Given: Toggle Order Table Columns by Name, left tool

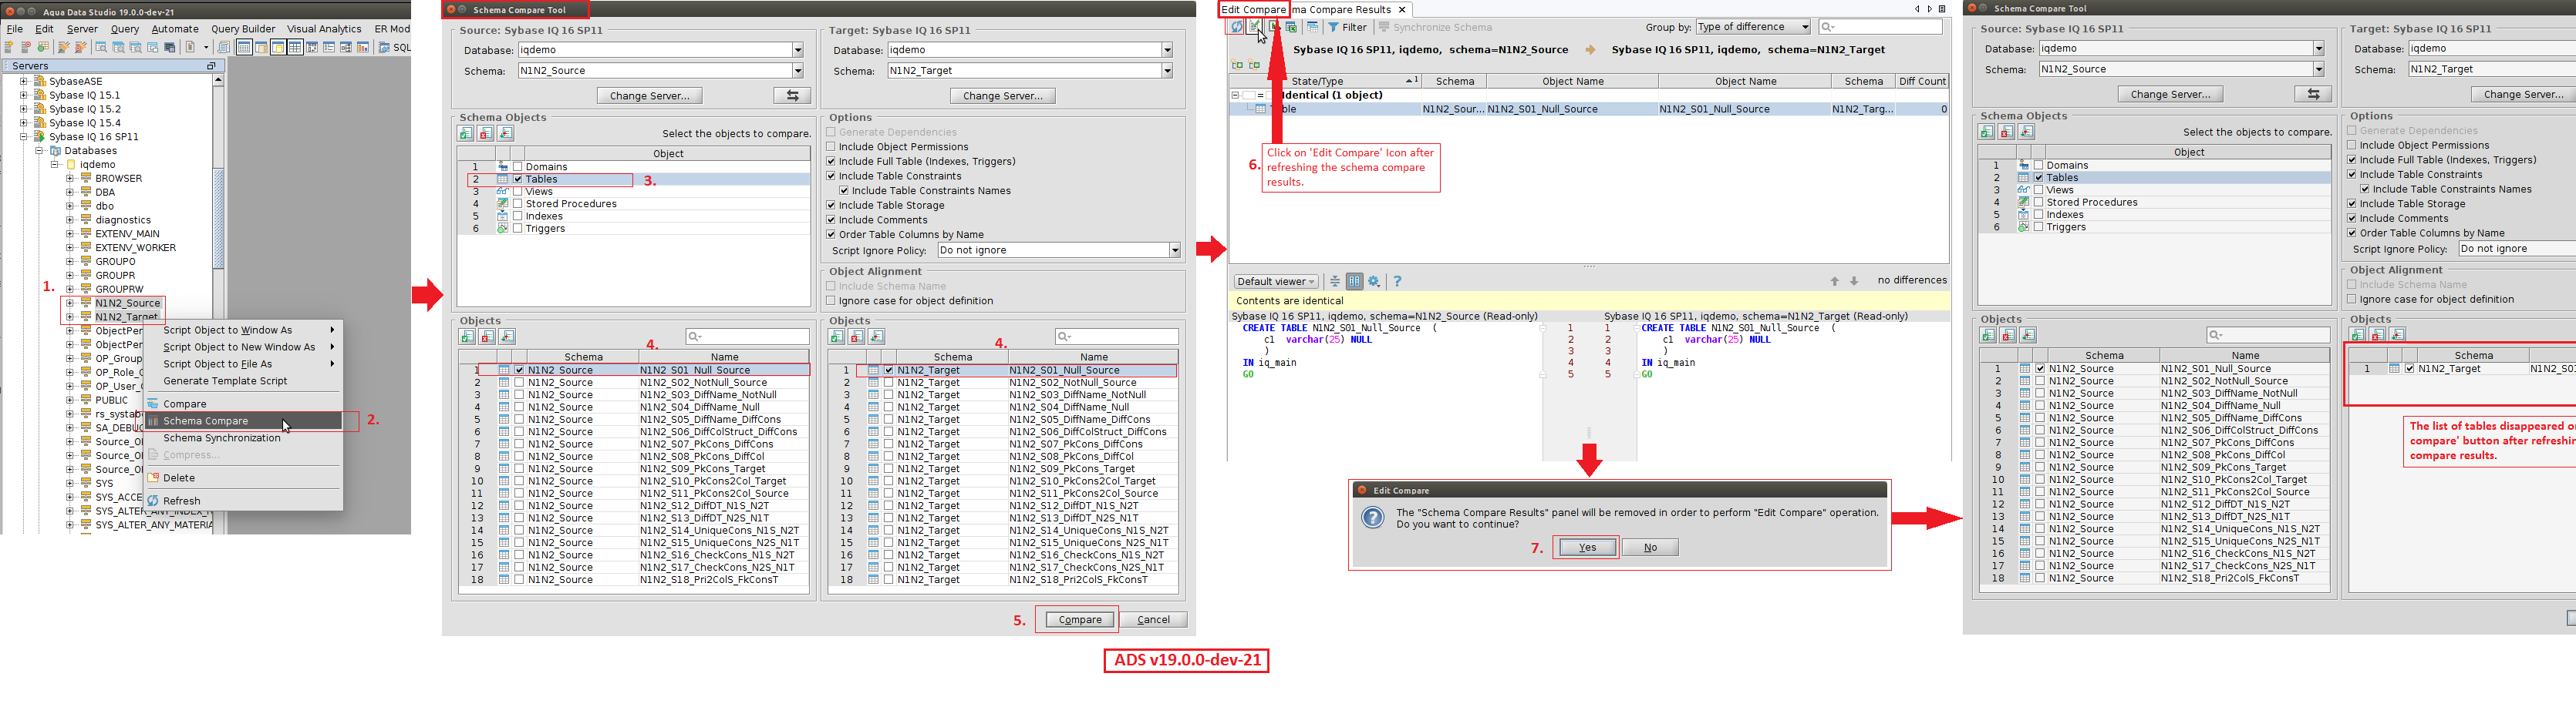Looking at the screenshot, I should tap(831, 235).
